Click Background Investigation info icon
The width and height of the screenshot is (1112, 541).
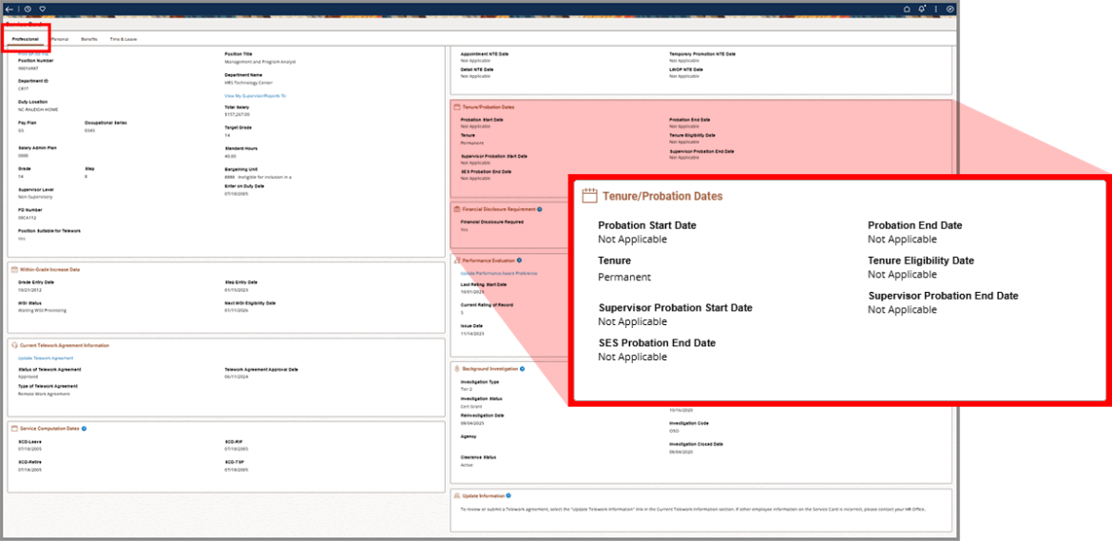pyautogui.click(x=523, y=368)
